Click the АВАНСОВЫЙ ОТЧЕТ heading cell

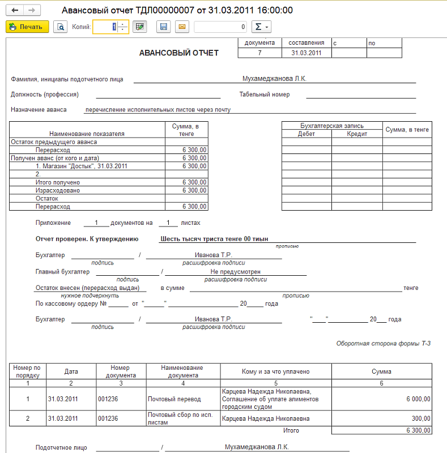(178, 53)
